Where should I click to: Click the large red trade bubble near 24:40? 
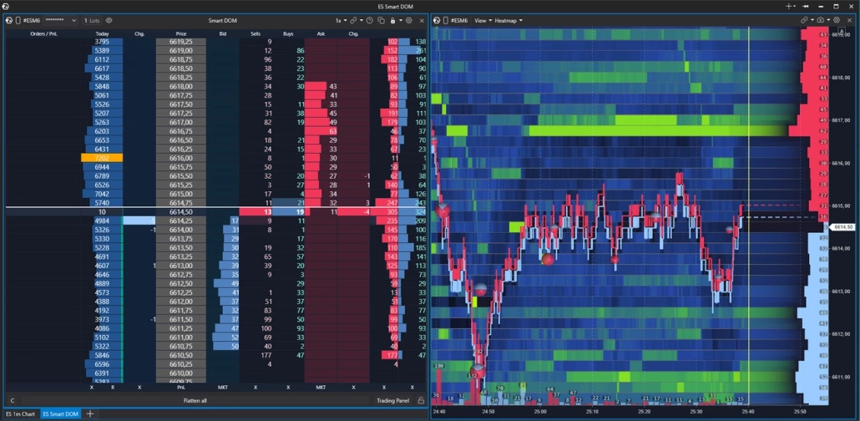click(x=443, y=210)
